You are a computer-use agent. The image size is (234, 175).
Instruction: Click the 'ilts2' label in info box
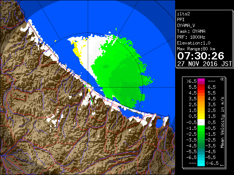(x=184, y=14)
